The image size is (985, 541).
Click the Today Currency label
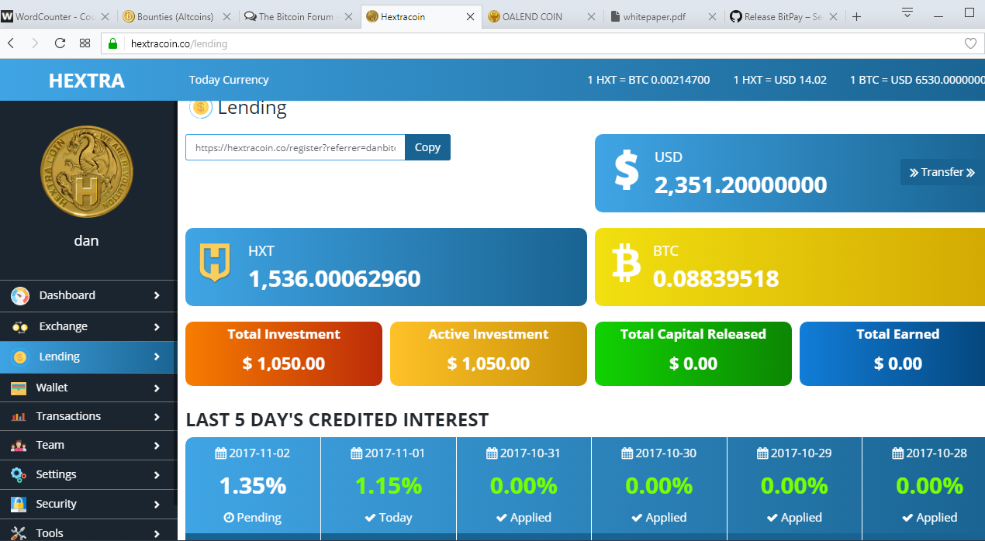pos(229,80)
